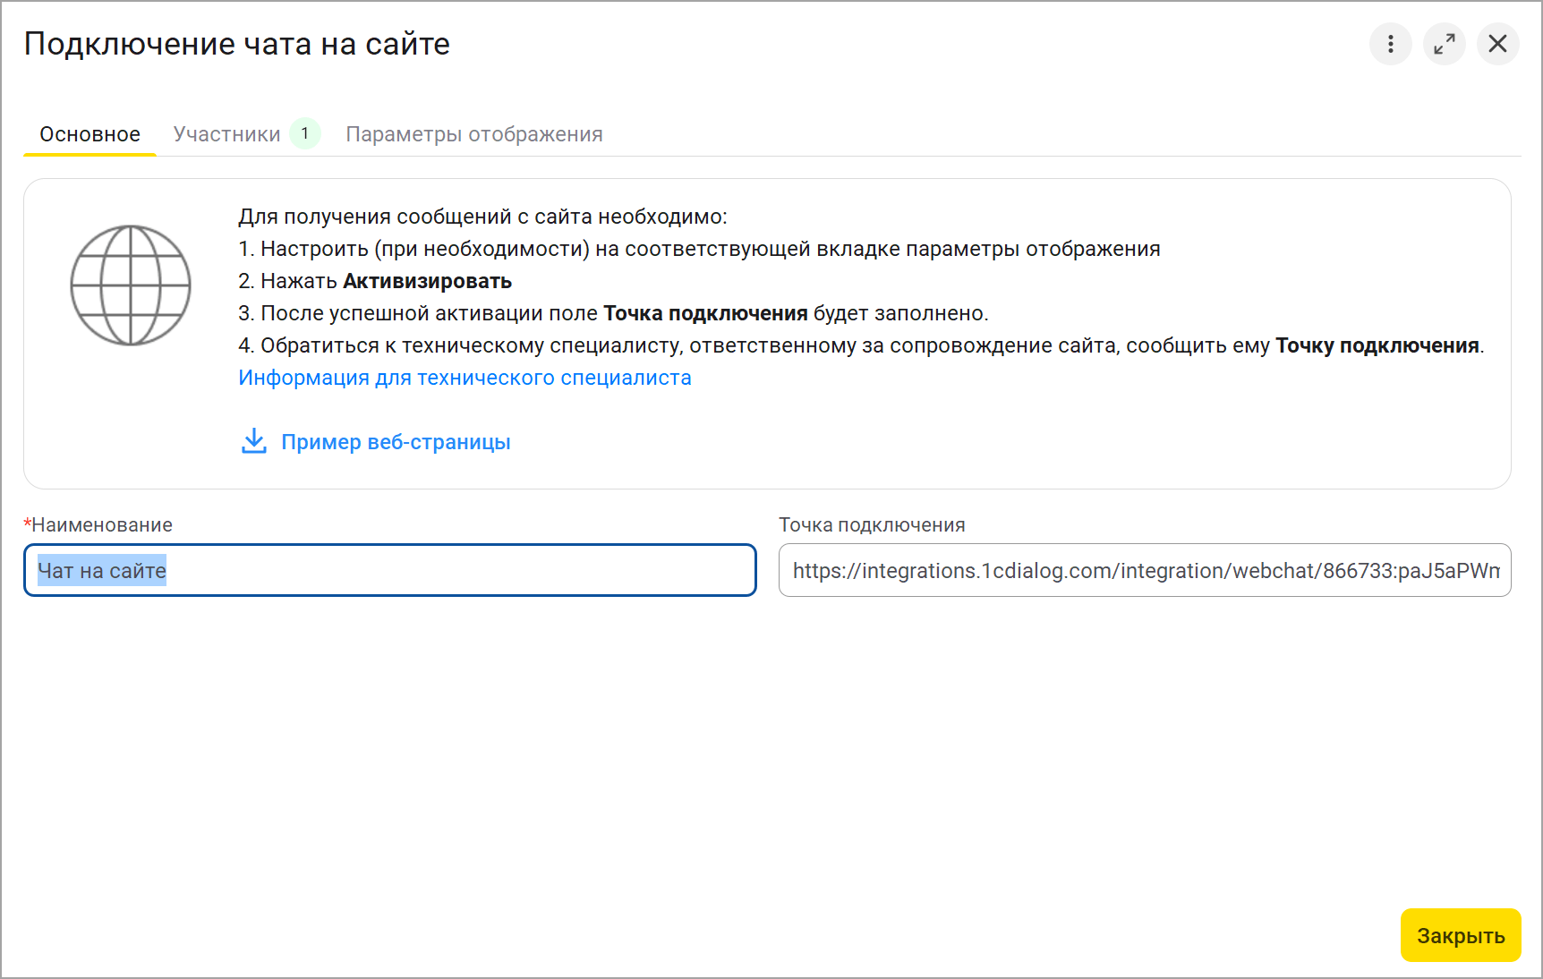Click the empty right part of the Наименование input
Screen dimensions: 1543x979
[537, 571]
